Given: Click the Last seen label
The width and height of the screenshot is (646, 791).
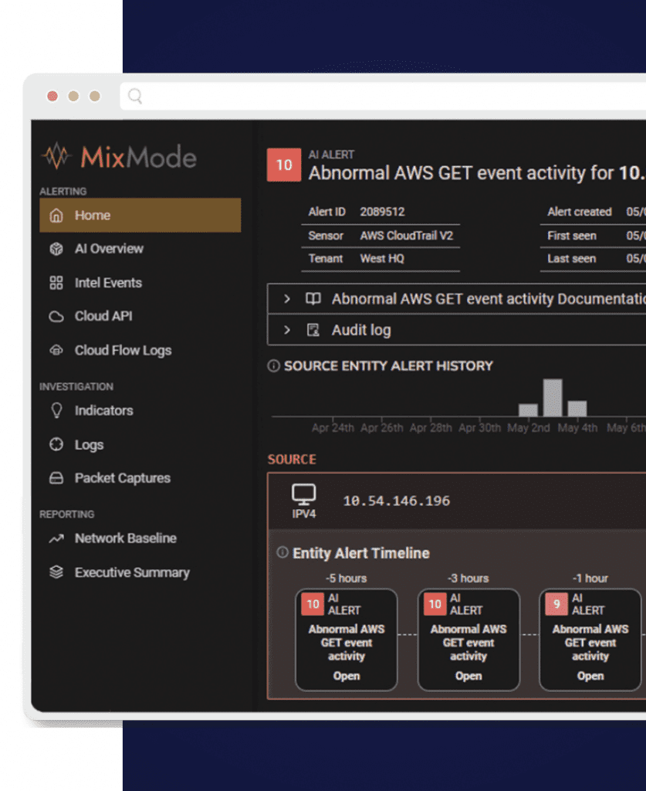Looking at the screenshot, I should point(571,259).
